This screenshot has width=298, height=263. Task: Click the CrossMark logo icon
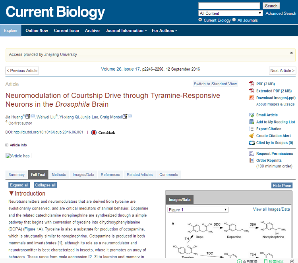[x=94, y=132]
